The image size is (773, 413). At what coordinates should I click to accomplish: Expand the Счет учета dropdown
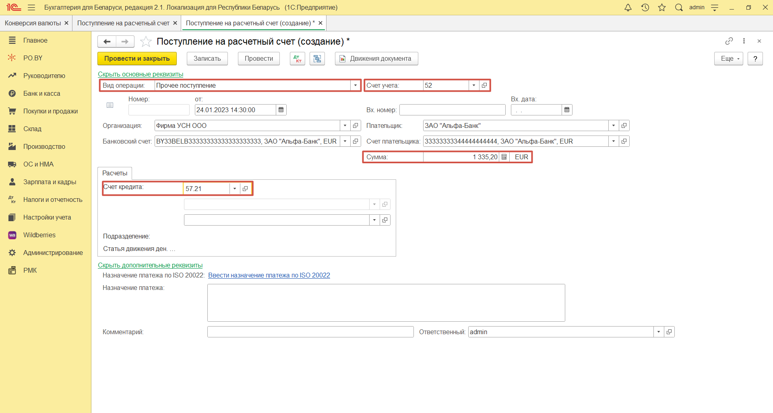click(474, 85)
